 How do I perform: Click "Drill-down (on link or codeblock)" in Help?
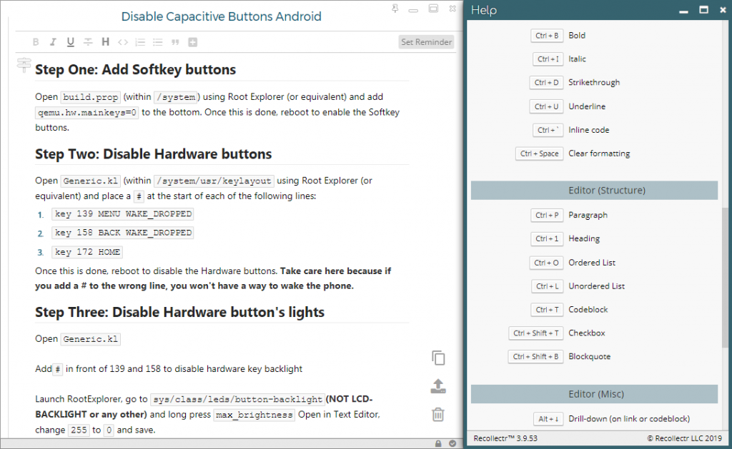pyautogui.click(x=629, y=419)
